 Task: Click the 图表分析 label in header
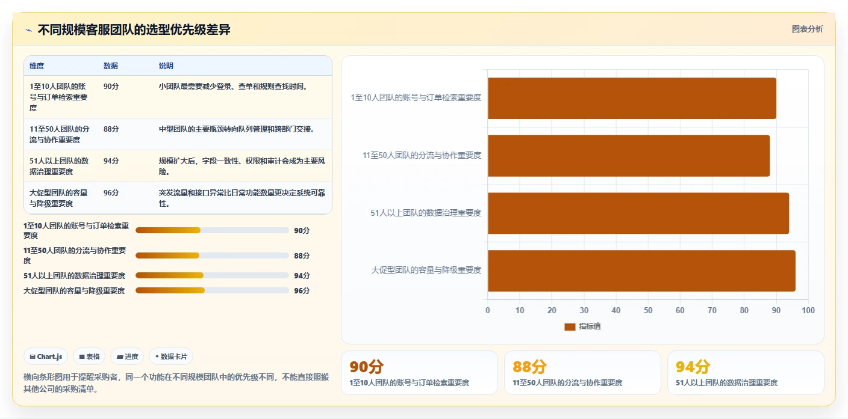tap(807, 29)
